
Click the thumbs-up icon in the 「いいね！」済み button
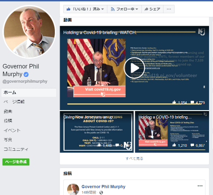pos(68,9)
